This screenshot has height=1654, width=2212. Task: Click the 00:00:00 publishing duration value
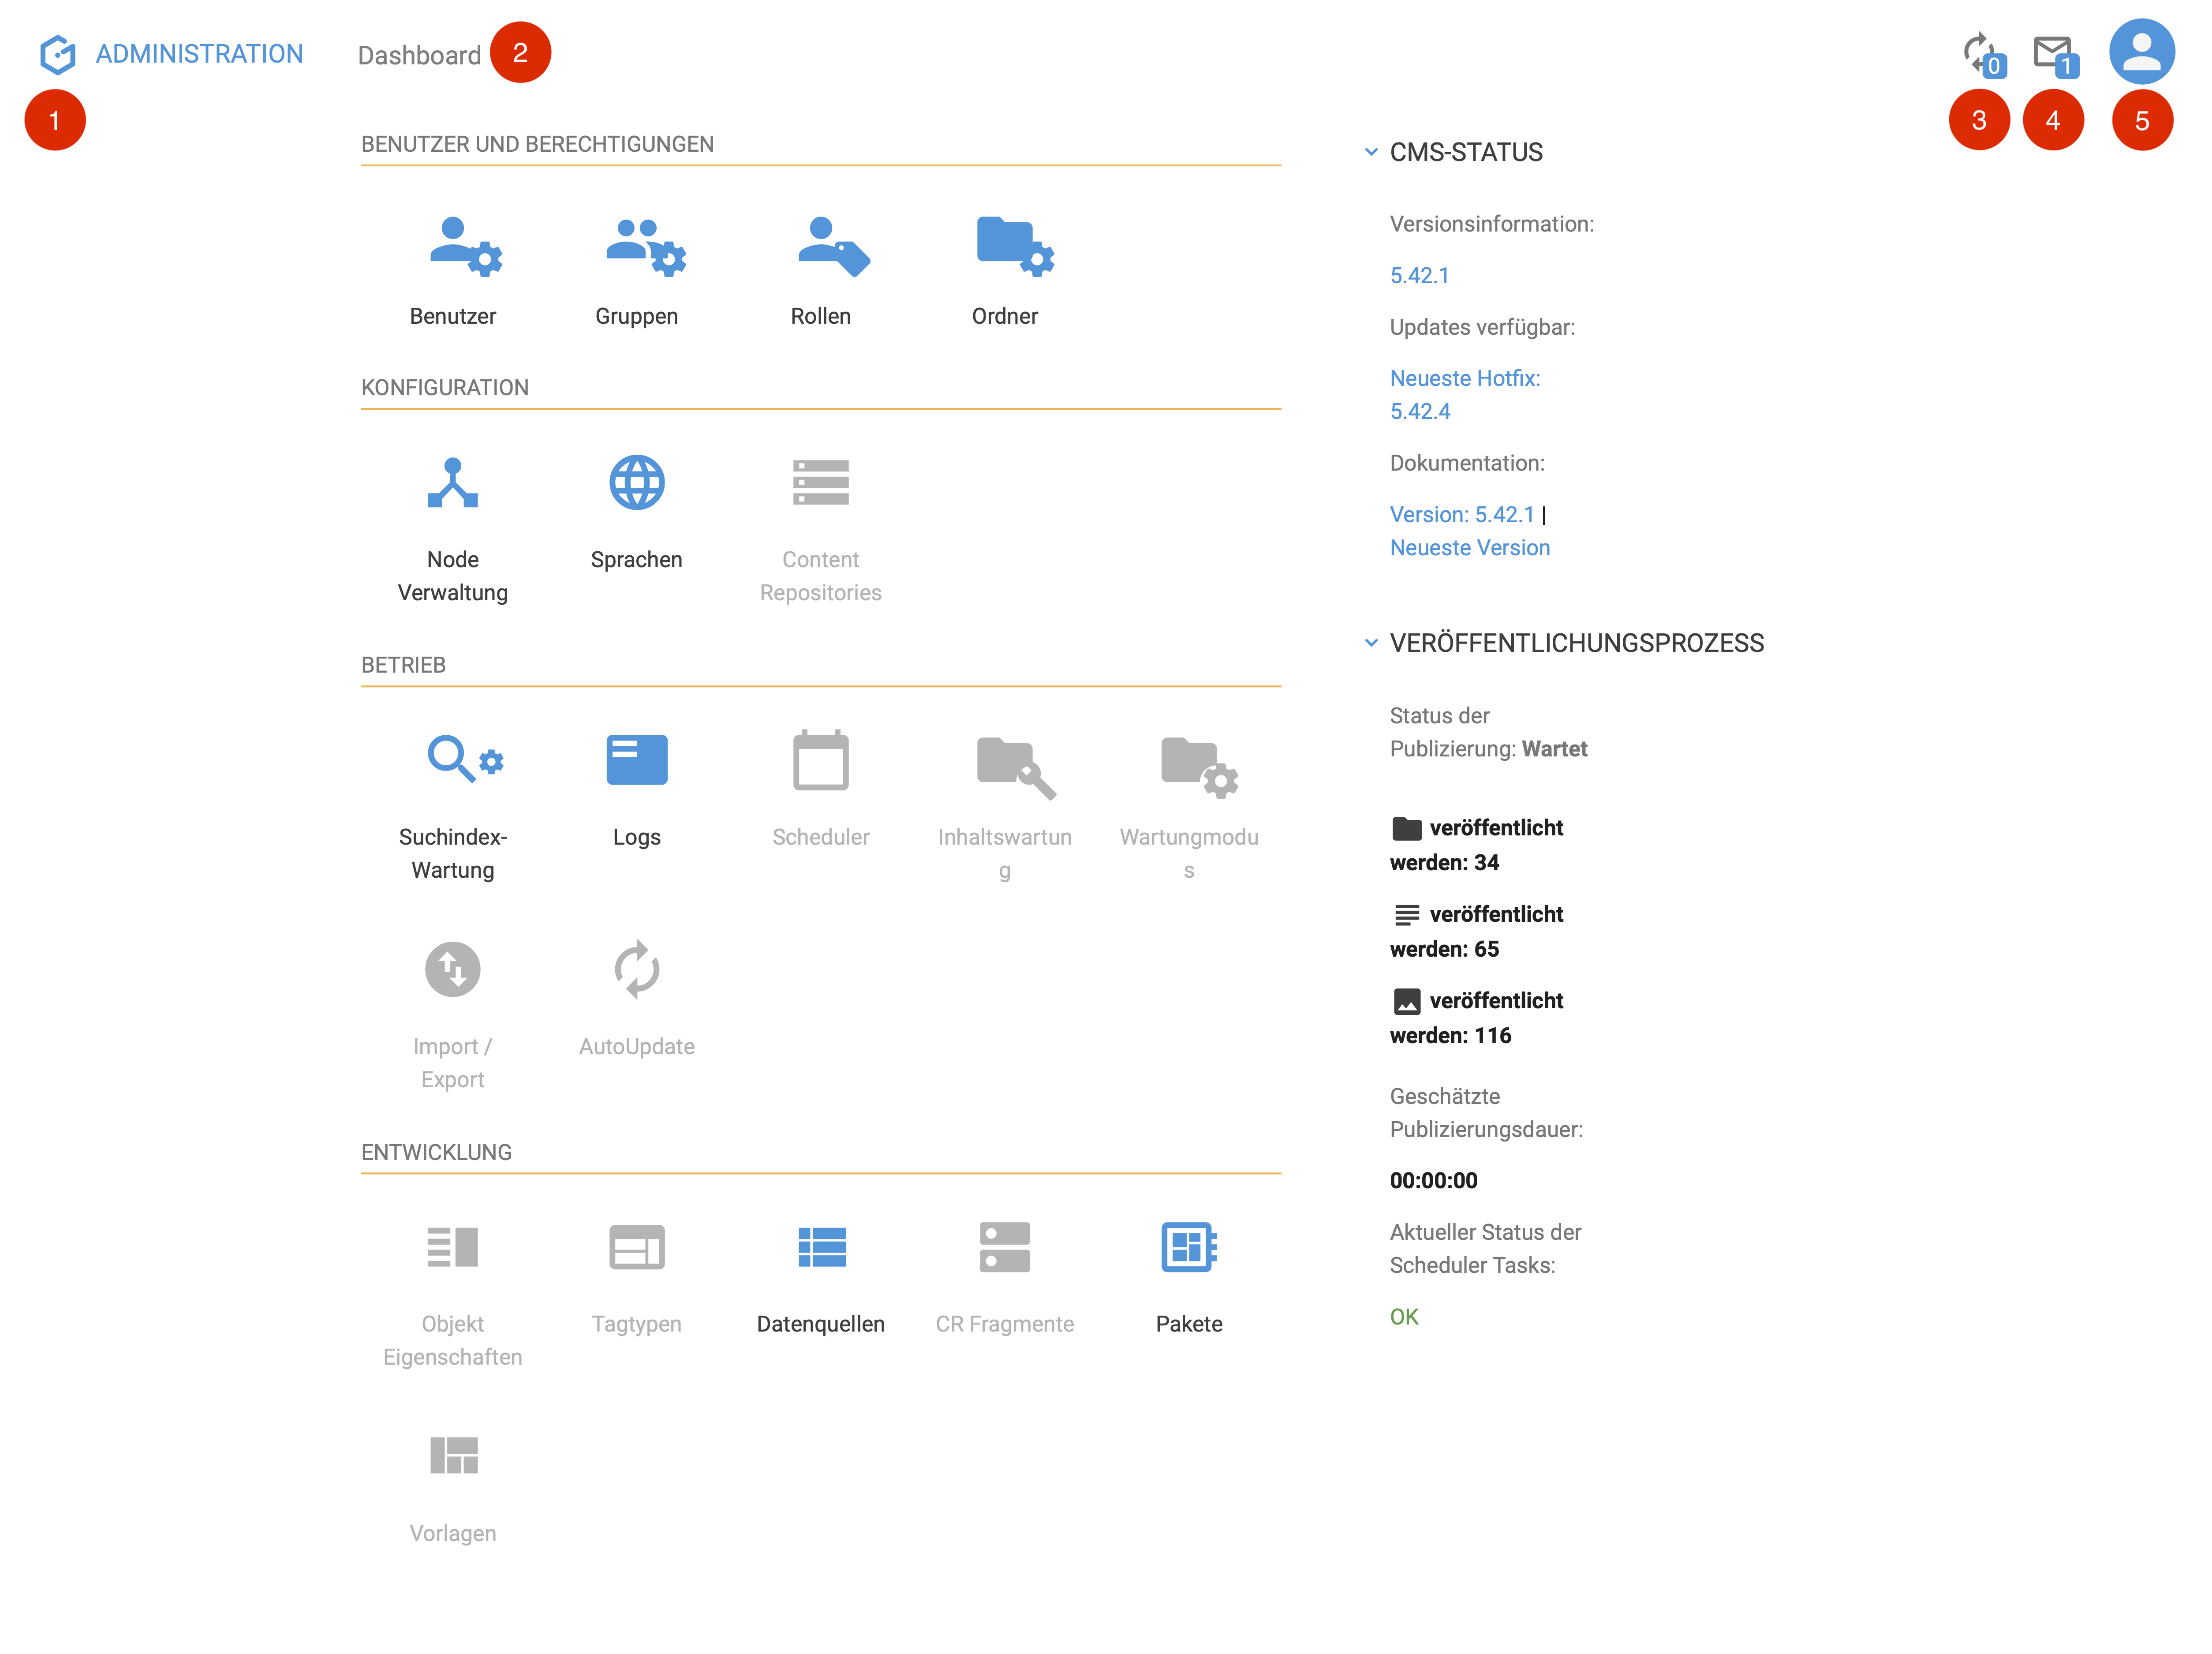(x=1433, y=1181)
